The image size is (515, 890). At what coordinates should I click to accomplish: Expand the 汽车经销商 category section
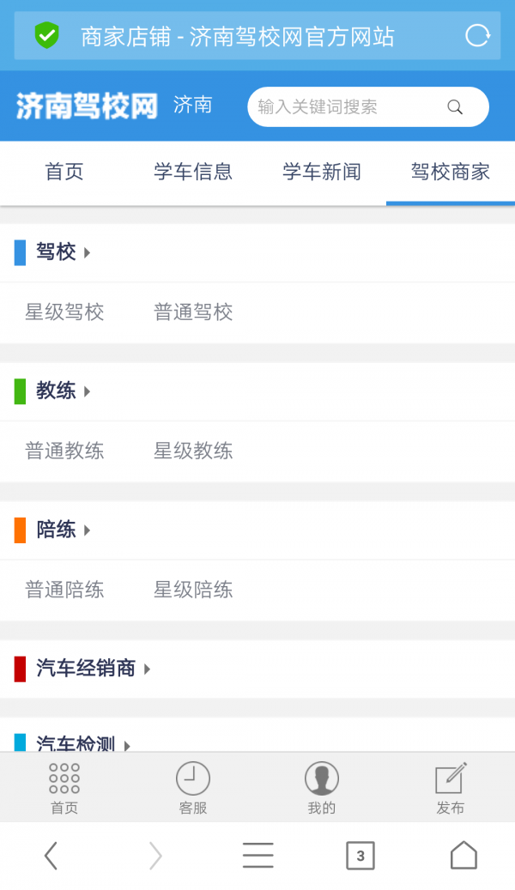click(x=82, y=669)
